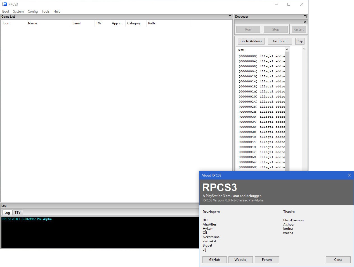Visit the RPCS3 Website
This screenshot has height=267, width=354.
pos(240,259)
